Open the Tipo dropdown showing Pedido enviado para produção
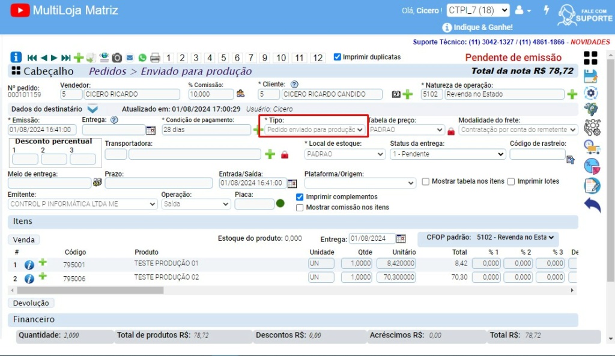 click(312, 128)
